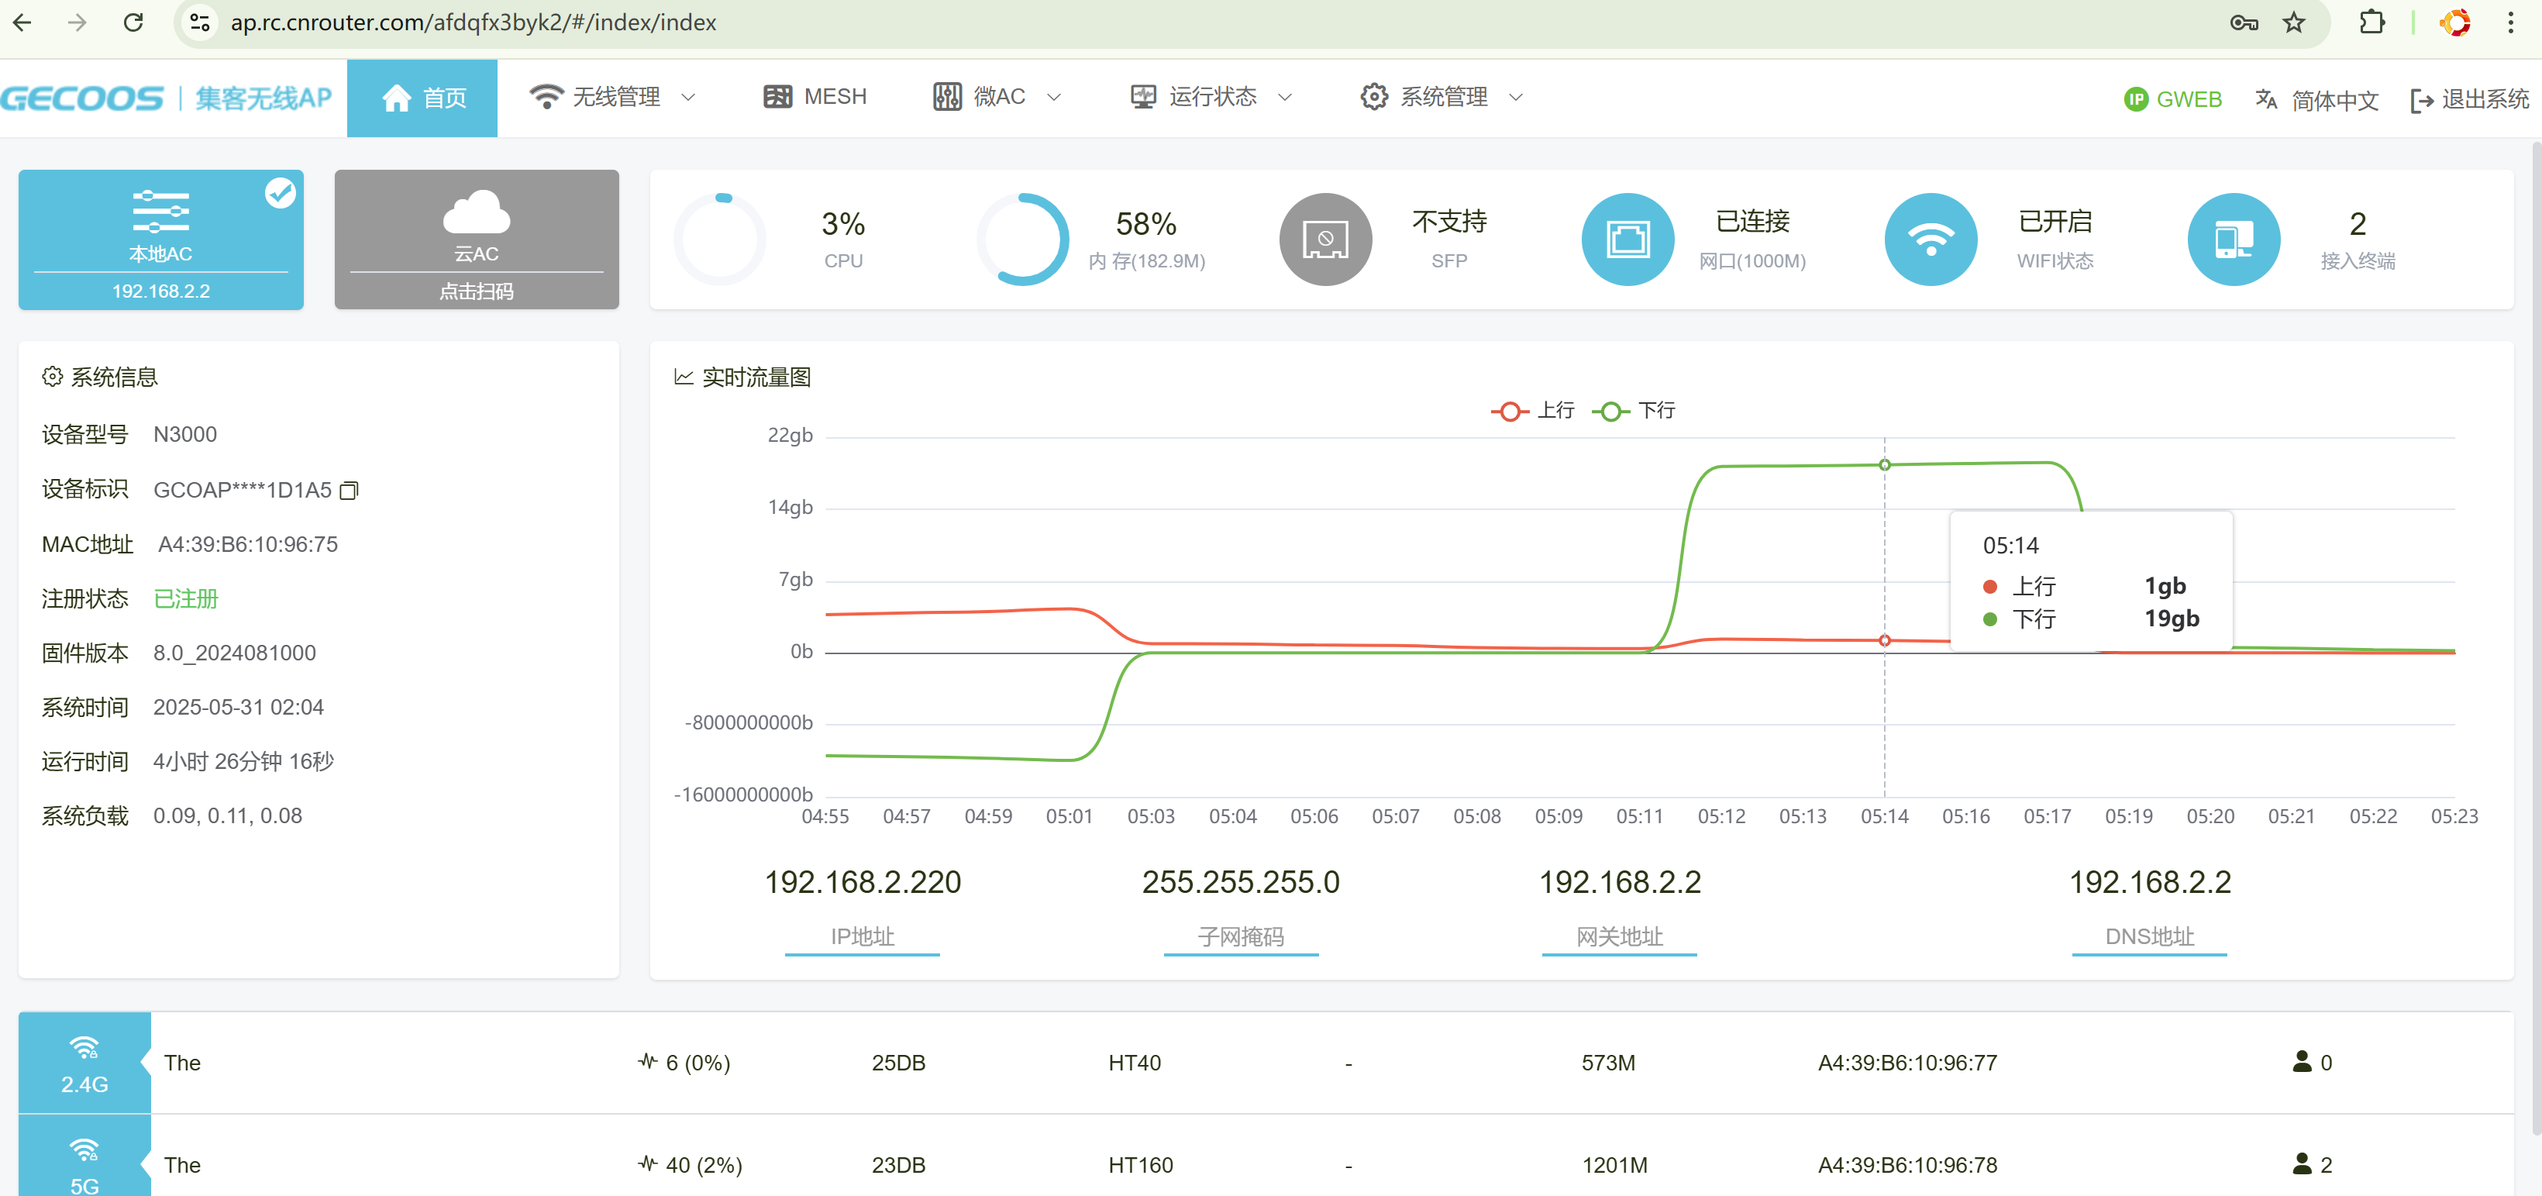Image resolution: width=2542 pixels, height=1196 pixels.
Task: Click the HT160 bandwidth cell
Action: coord(1141,1166)
